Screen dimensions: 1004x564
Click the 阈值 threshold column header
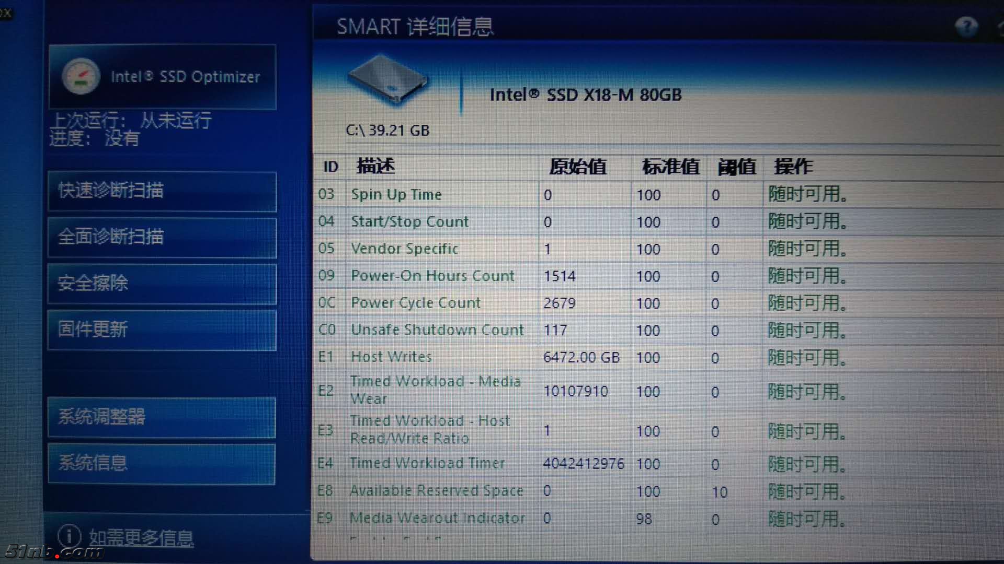(x=736, y=167)
